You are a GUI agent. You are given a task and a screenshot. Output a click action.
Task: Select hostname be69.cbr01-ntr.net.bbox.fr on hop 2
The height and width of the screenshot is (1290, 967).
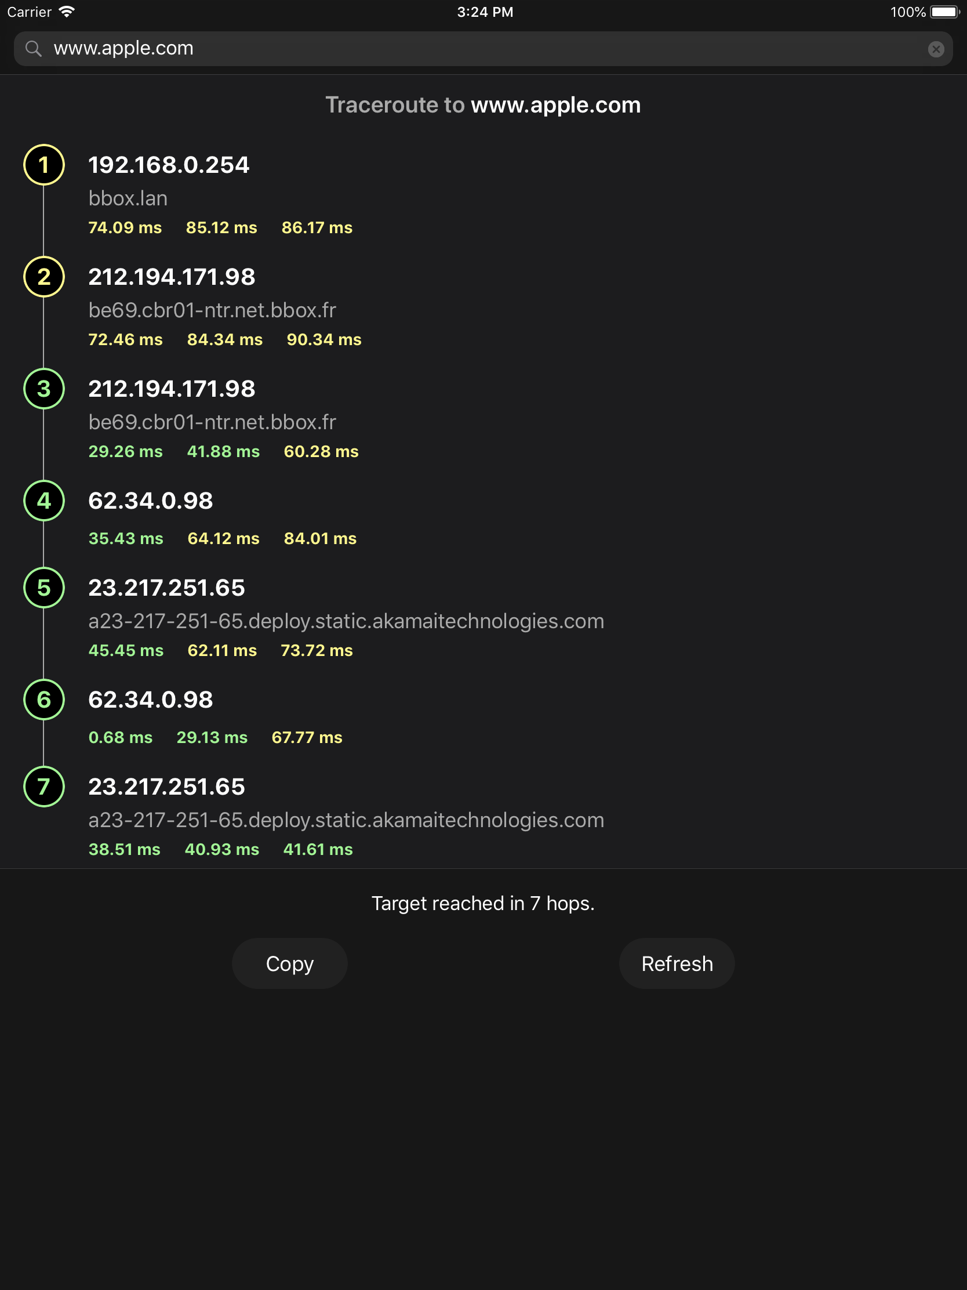click(x=212, y=310)
